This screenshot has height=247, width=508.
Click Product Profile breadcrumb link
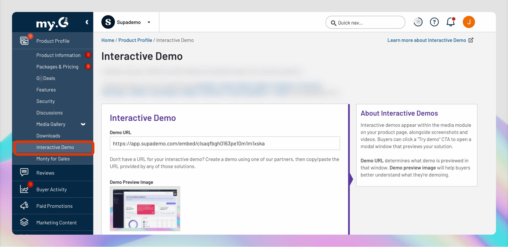coord(135,40)
